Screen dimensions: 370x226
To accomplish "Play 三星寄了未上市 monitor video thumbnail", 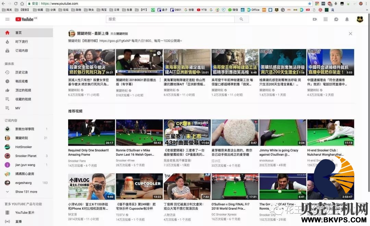I will (187, 133).
